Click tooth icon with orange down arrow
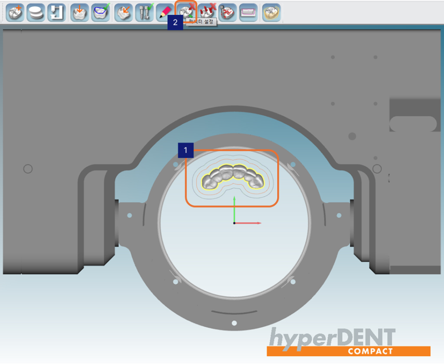 tap(80, 13)
